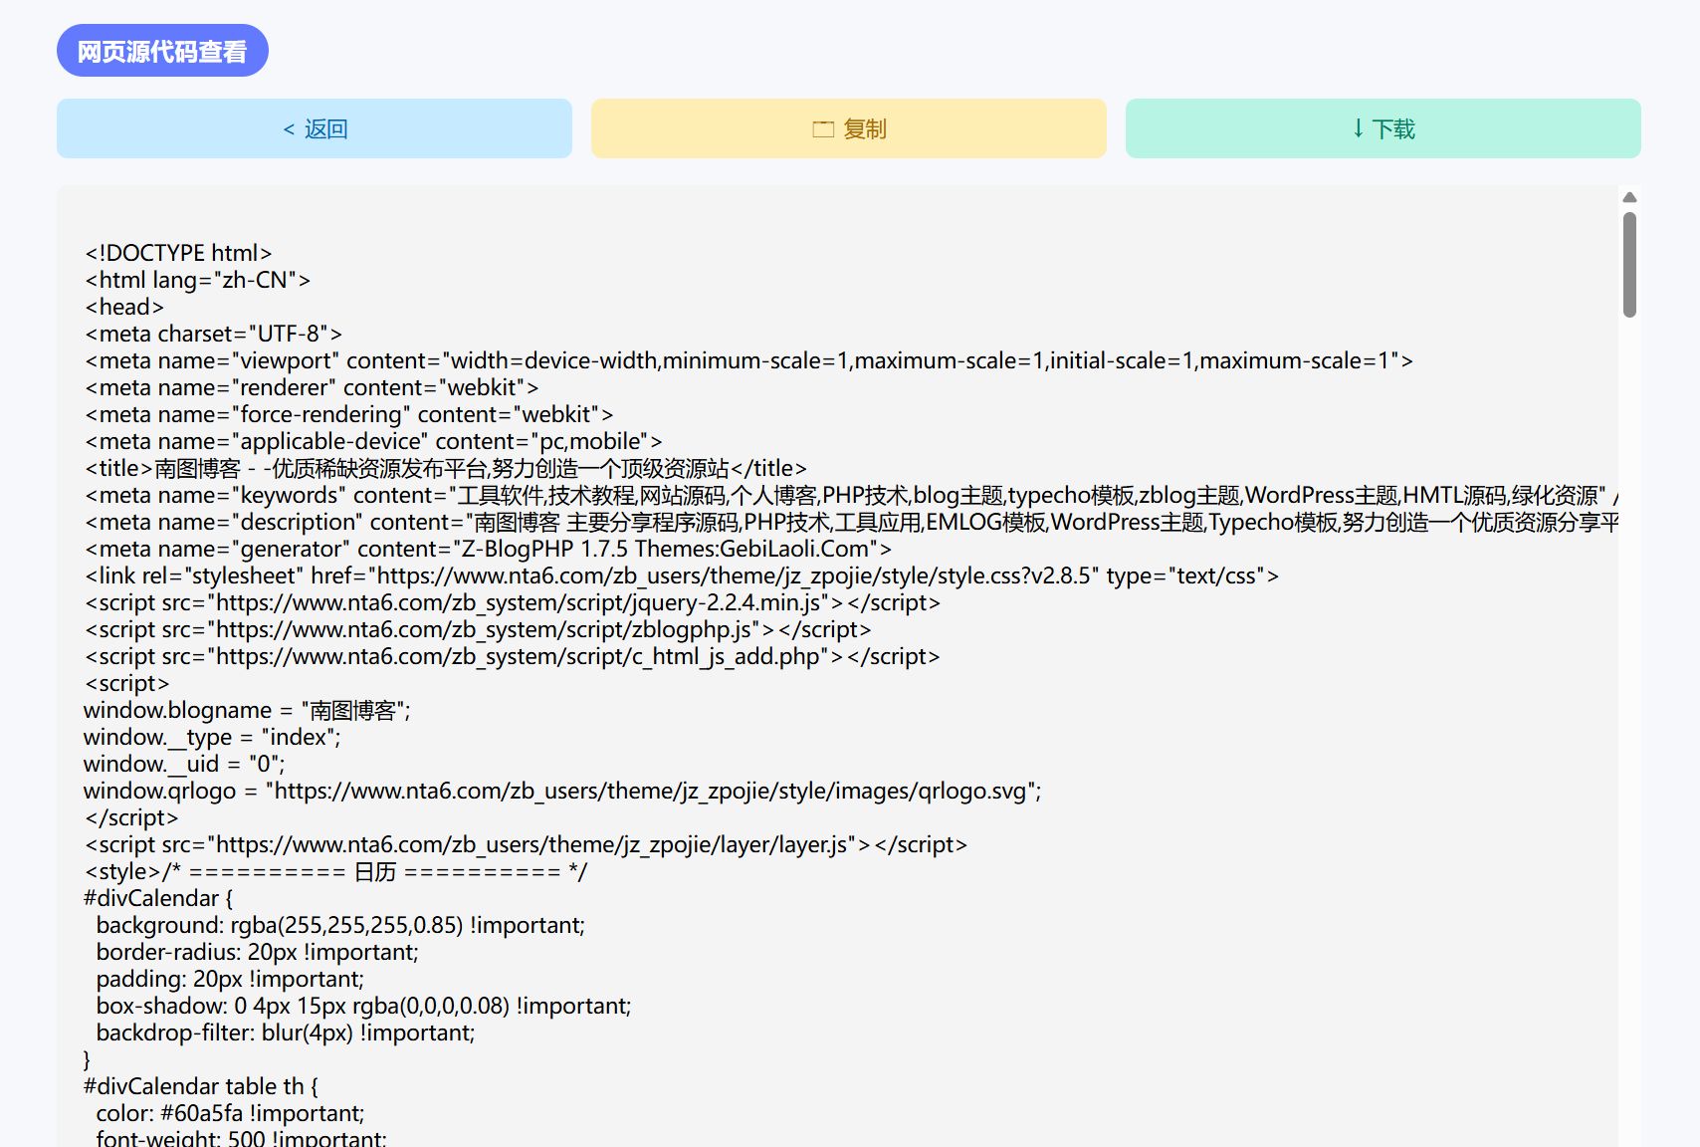Download the source with the 下载 button
This screenshot has width=1700, height=1147.
[x=1383, y=128]
